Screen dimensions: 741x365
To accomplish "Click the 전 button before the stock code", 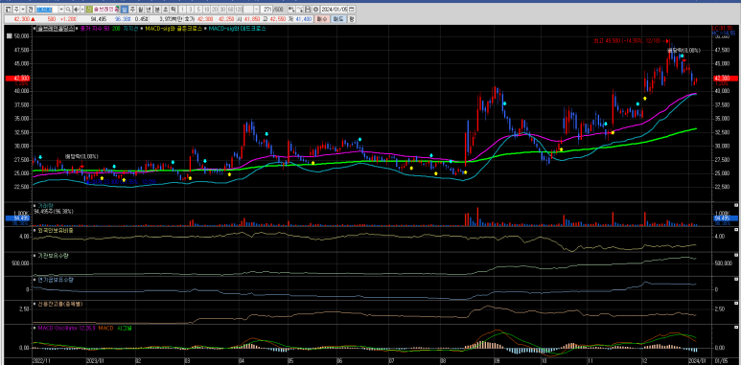I will pos(31,10).
